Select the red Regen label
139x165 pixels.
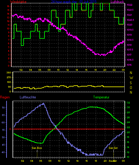click(x=5, y=97)
